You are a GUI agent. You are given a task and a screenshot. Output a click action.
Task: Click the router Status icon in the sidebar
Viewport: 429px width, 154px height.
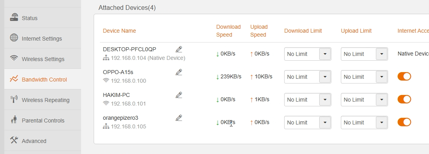point(14,17)
